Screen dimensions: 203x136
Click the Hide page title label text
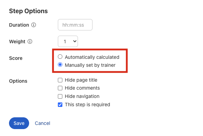pos(81,80)
